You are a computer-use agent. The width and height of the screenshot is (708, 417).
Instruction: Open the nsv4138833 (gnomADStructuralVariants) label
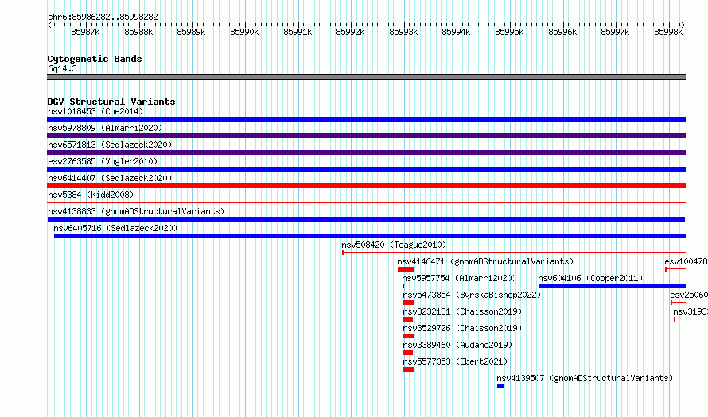click(136, 211)
